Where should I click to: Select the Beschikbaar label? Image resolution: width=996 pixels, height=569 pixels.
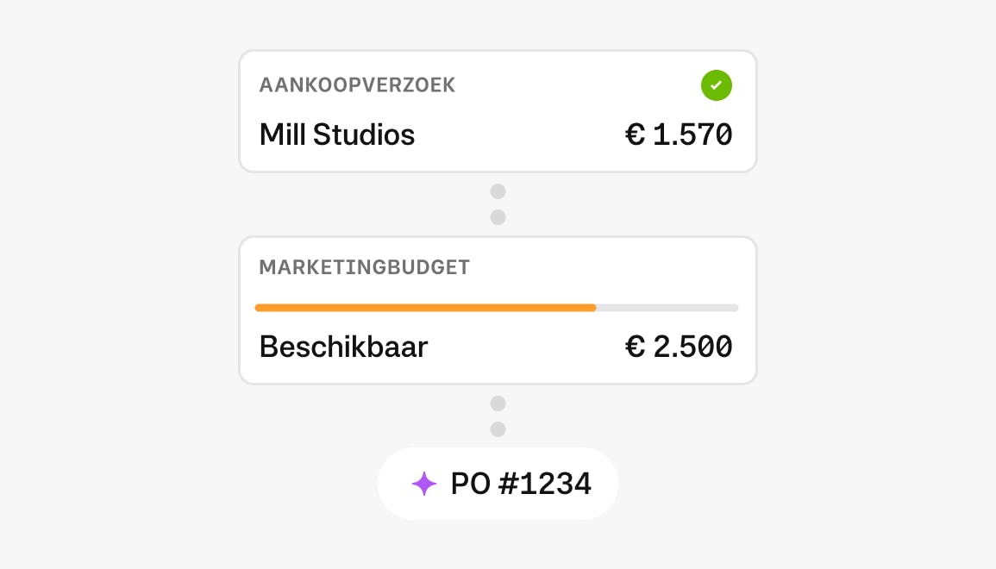click(x=343, y=347)
